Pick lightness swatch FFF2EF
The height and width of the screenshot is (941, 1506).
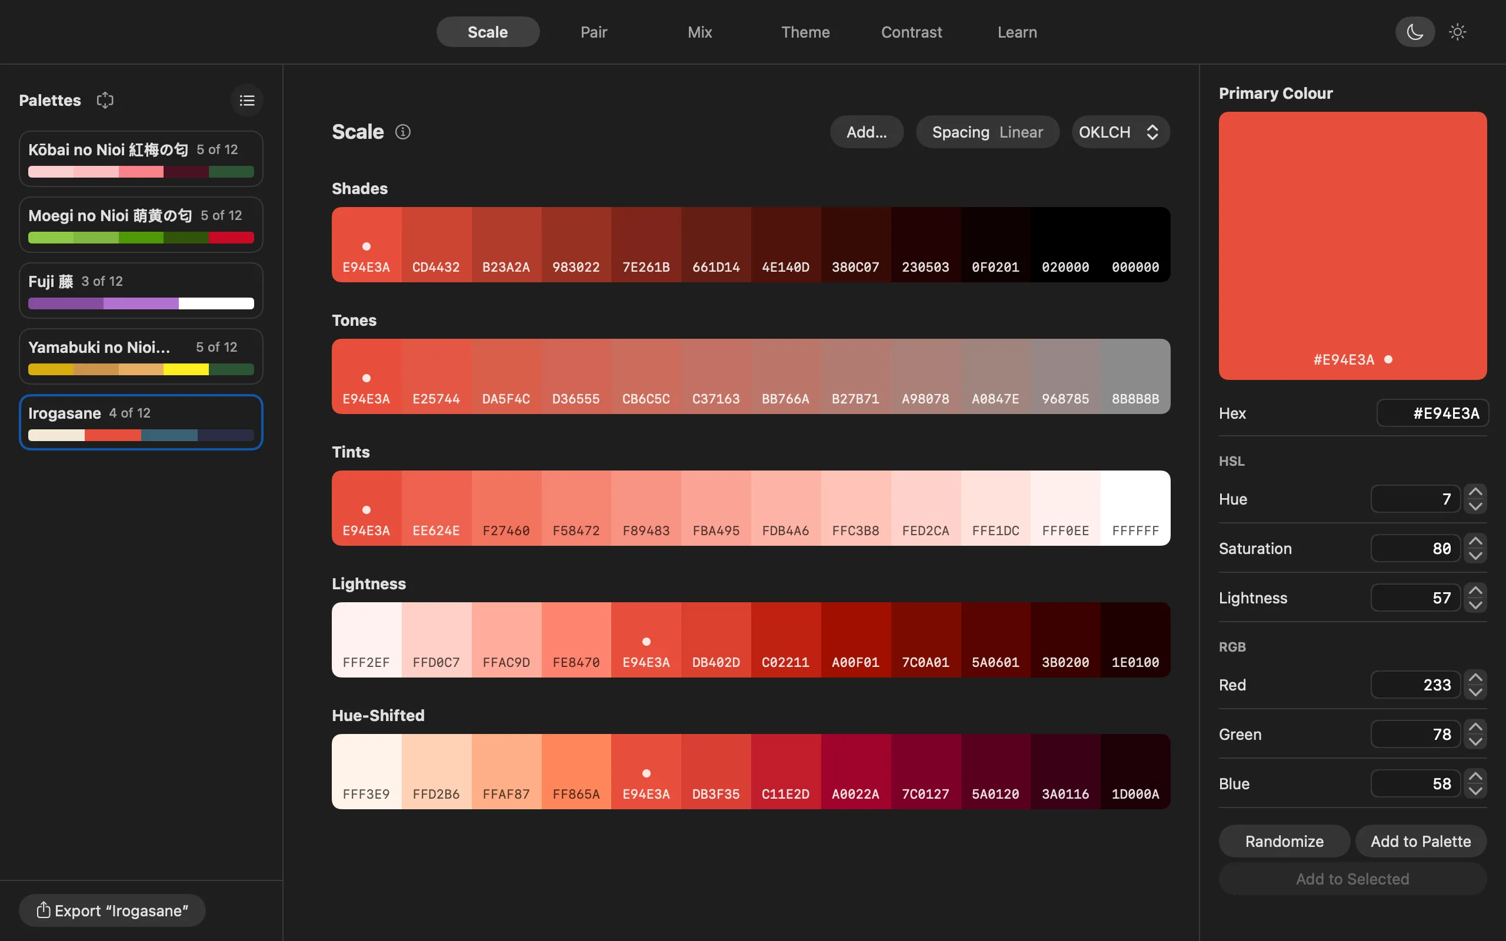point(366,640)
